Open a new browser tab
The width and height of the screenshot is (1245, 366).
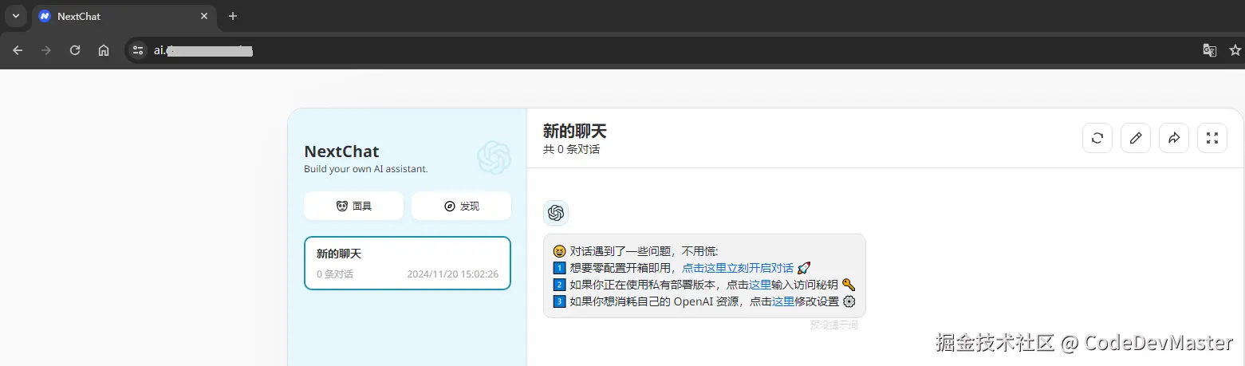233,16
